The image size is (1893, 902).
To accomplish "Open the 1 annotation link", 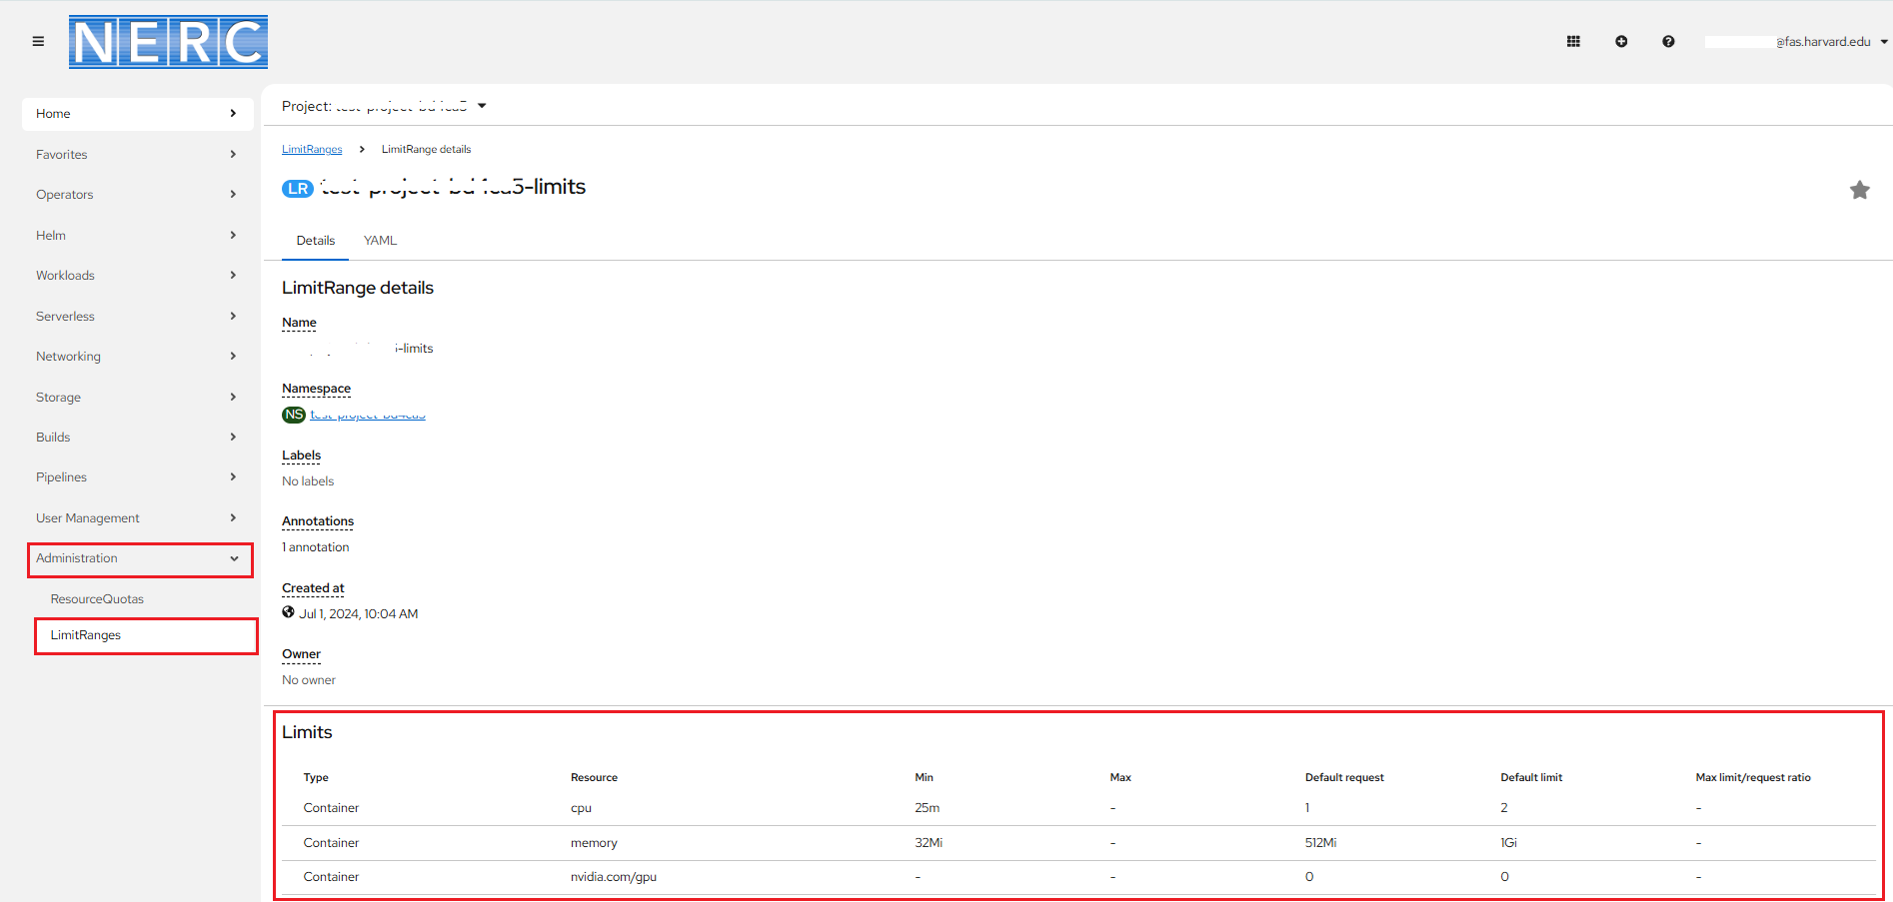I will pyautogui.click(x=316, y=547).
